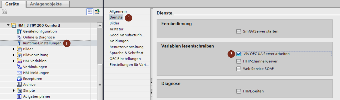Screen dimensions: 340x100
Task: Click the Online & Diagnose icon
Action: pos(19,37)
